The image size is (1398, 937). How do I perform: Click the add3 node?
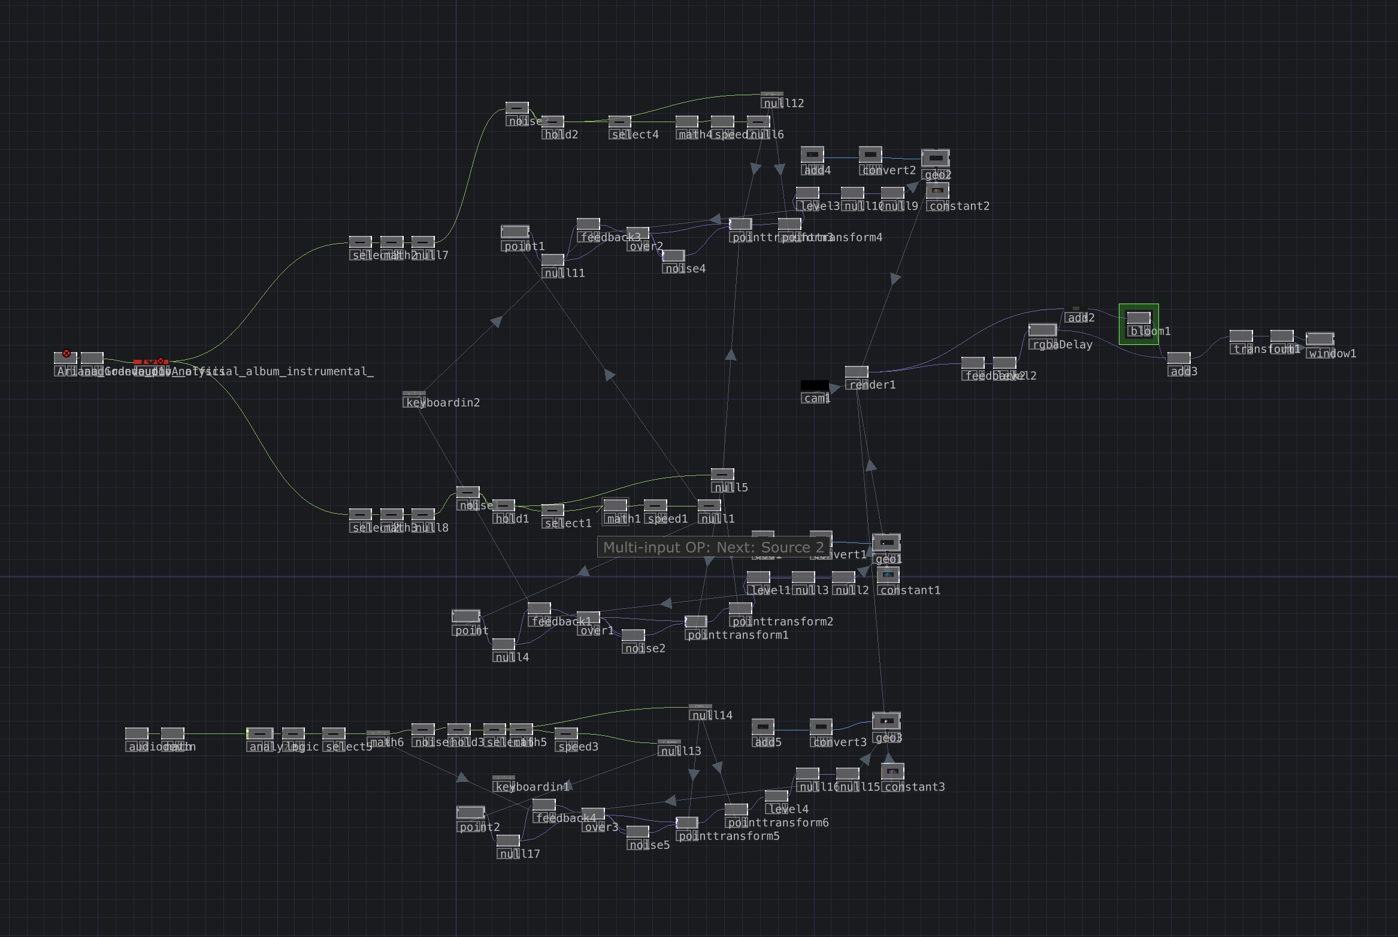[1179, 358]
